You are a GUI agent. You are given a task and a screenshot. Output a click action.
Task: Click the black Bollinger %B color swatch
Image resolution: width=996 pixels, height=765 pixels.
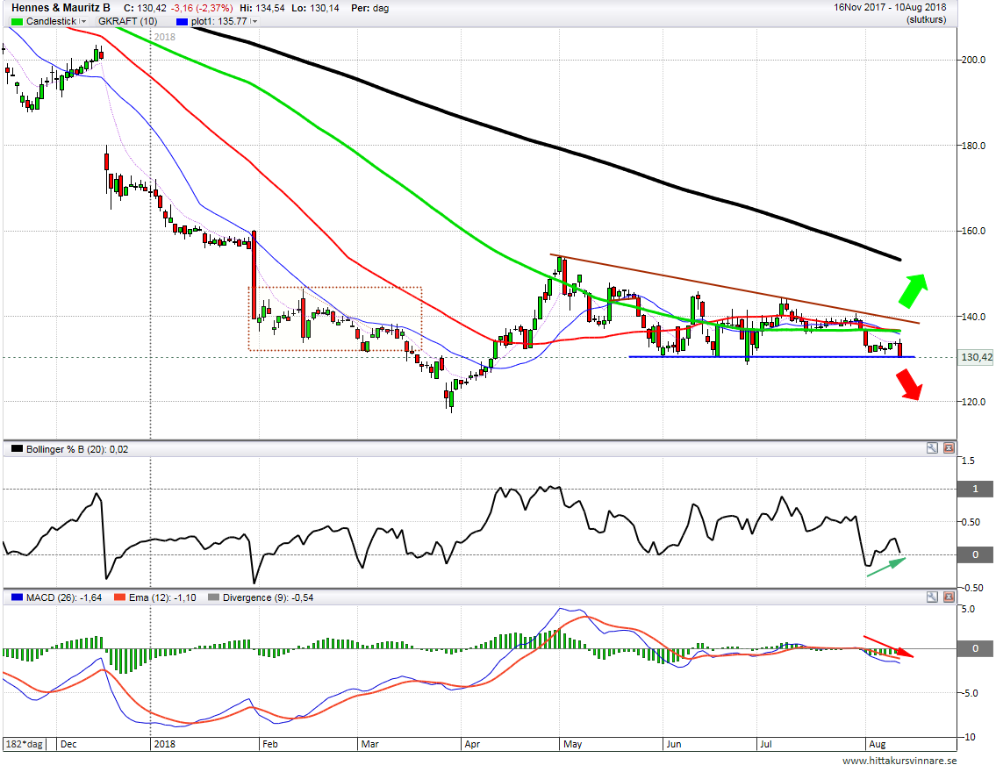pyautogui.click(x=17, y=449)
